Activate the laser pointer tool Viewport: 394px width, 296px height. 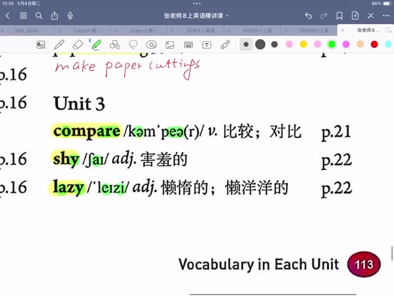[x=225, y=44]
